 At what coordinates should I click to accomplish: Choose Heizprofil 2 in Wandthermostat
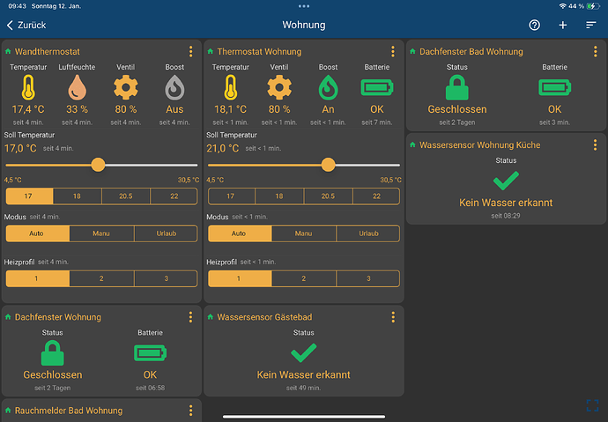(x=101, y=278)
